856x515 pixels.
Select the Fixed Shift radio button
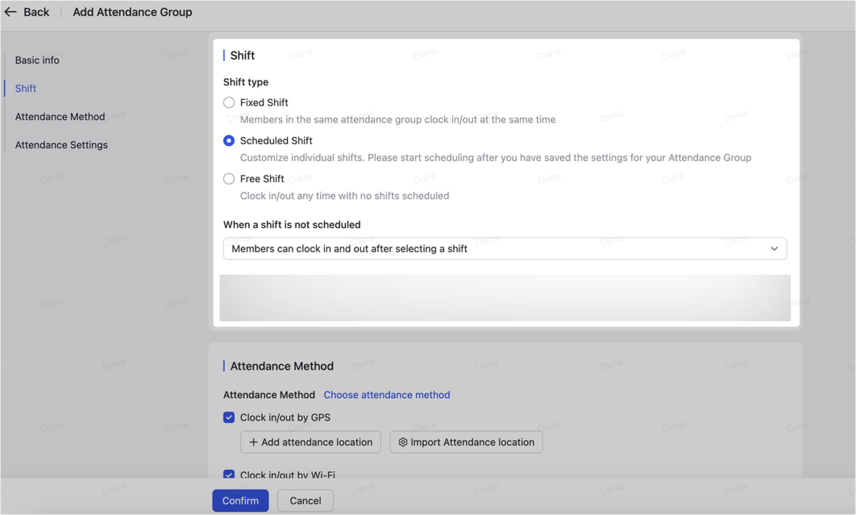229,102
